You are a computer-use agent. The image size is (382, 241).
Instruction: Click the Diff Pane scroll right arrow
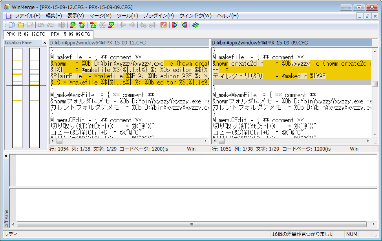(x=373, y=224)
